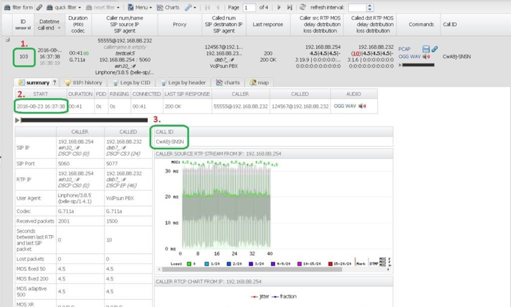The width and height of the screenshot is (511, 307).
Task: Open the Legs by CID tab
Action: [x=130, y=82]
